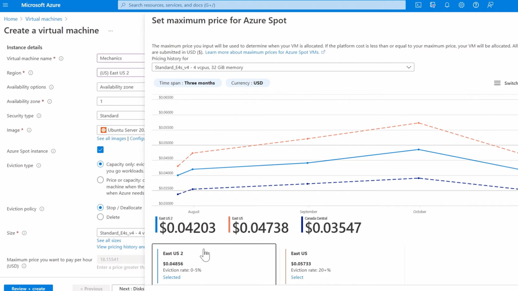The width and height of the screenshot is (518, 291).
Task: Click the Previous button
Action: 91,288
